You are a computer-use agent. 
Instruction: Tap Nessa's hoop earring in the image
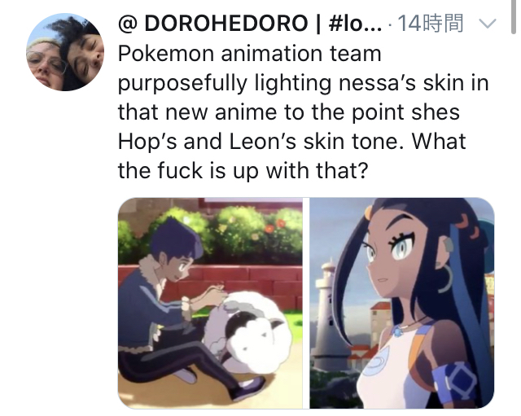(447, 278)
